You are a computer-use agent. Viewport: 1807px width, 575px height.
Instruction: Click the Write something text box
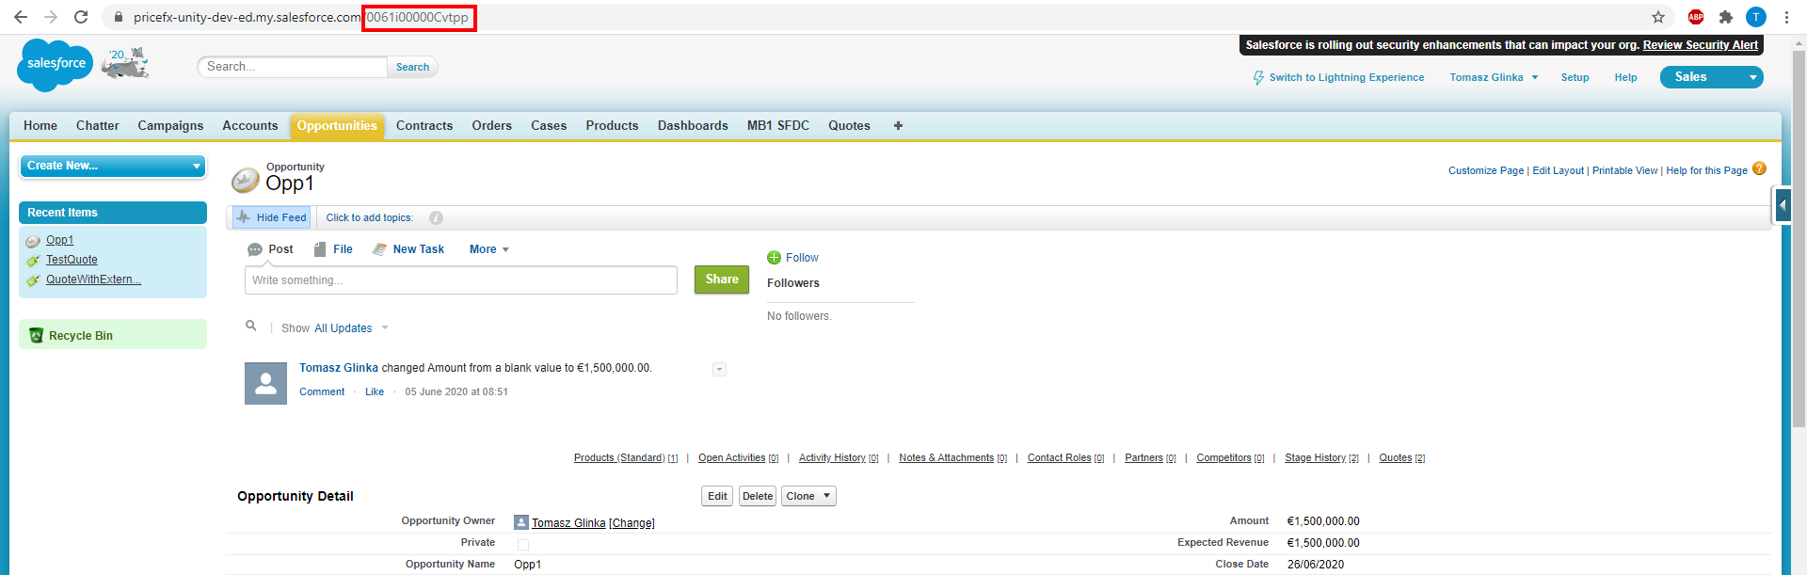(461, 280)
